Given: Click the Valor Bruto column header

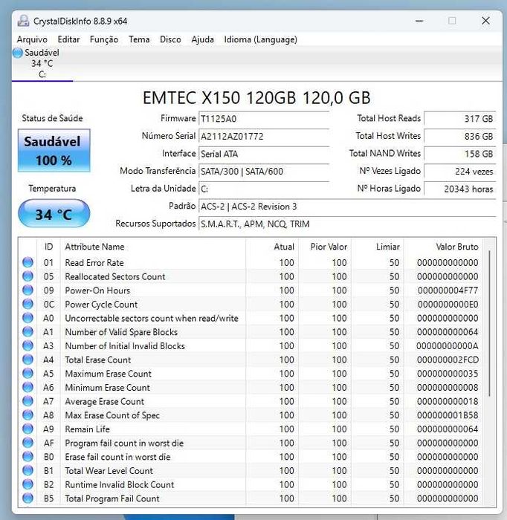Looking at the screenshot, I should tap(443, 247).
